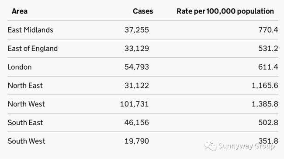284x159 pixels.
Task: Click the 54,793 London cases value
Action: coord(137,67)
